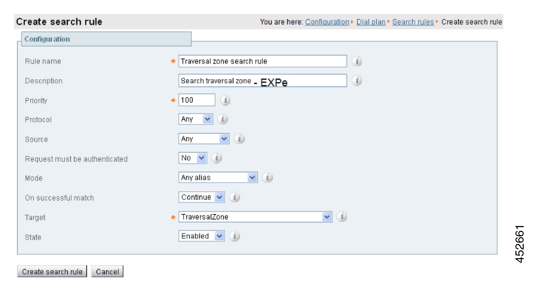Open the Priority field info icon
The height and width of the screenshot is (293, 537).
[225, 100]
